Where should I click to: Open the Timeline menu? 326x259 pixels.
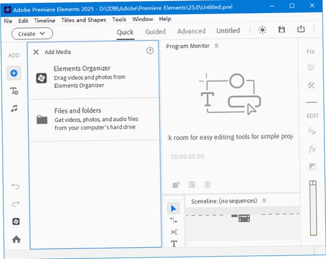click(45, 21)
